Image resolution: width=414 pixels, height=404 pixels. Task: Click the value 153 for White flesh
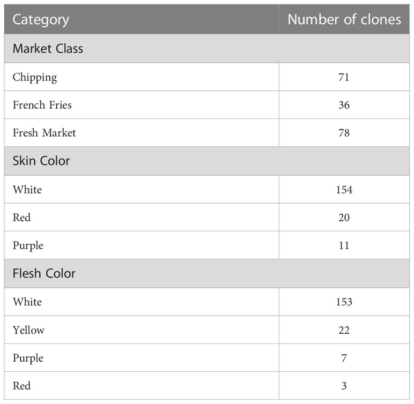click(x=344, y=302)
